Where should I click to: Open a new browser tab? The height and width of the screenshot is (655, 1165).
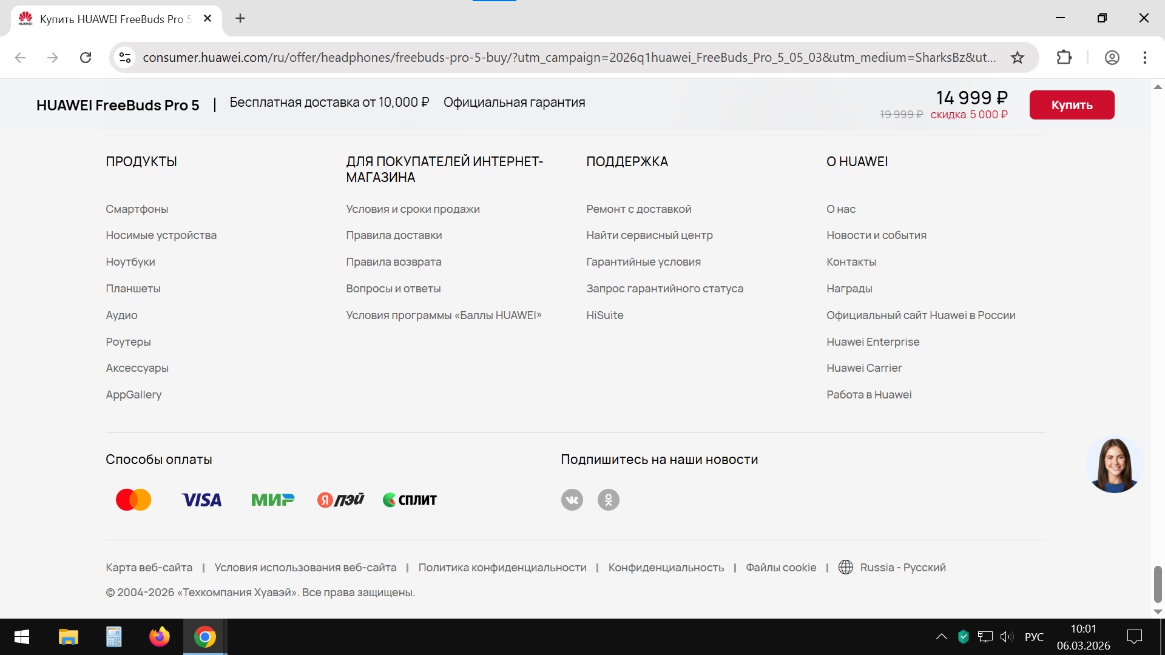click(240, 19)
